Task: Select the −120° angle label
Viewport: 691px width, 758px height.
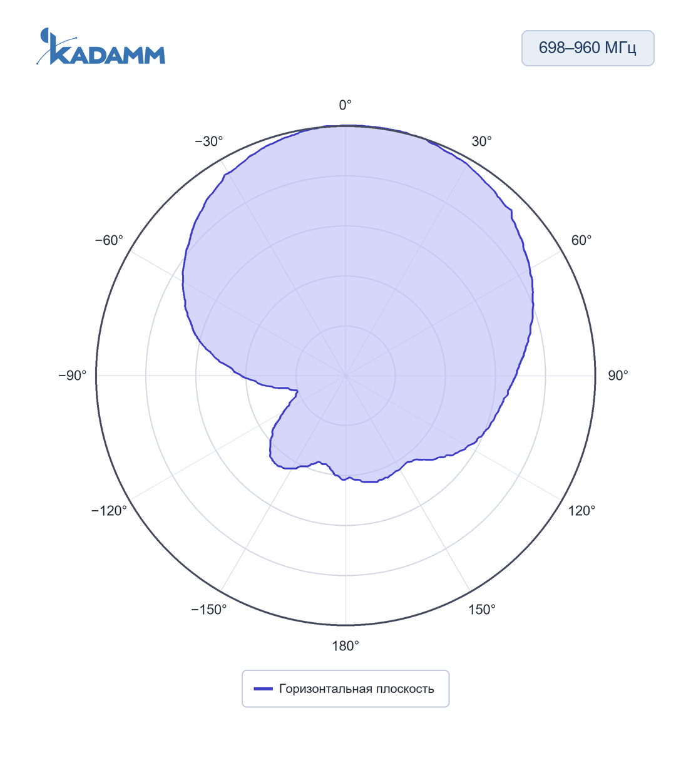Action: 110,511
